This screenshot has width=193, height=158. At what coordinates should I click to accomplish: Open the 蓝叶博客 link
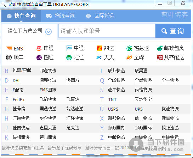click(x=175, y=15)
